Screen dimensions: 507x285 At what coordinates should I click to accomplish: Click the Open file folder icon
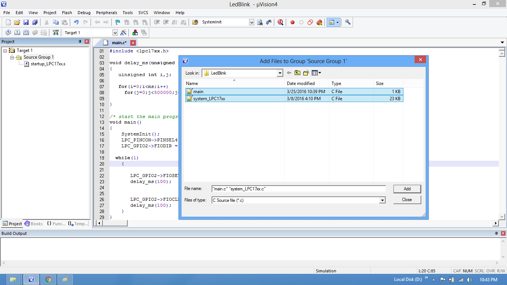click(x=17, y=22)
